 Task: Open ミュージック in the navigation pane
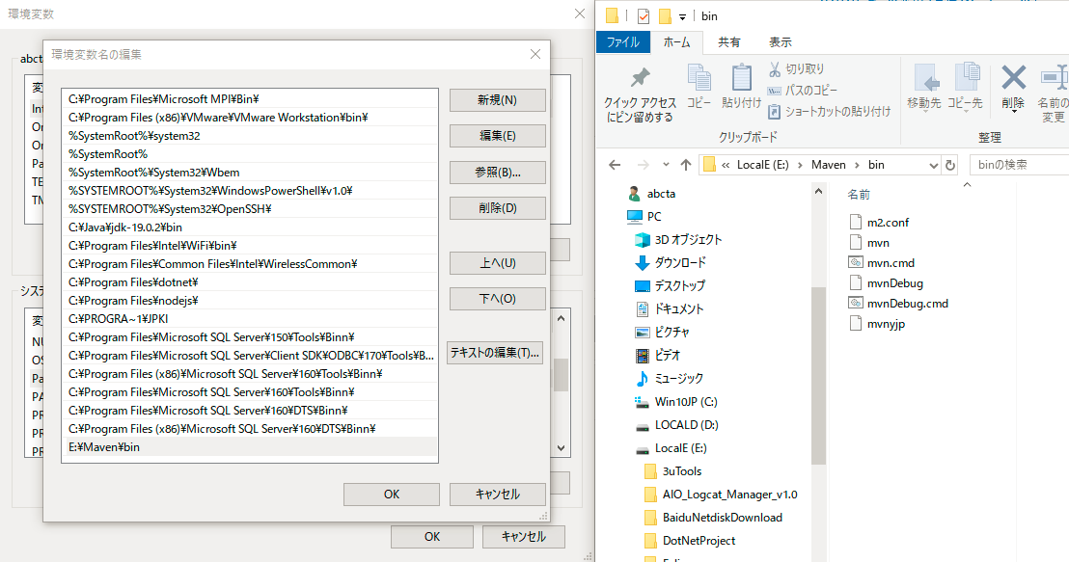[669, 379]
